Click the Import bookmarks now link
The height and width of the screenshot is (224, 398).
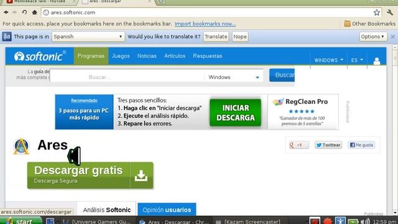(205, 24)
